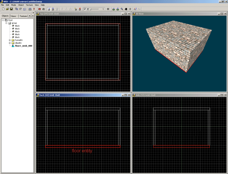Select the floor1_wmb_000 entity in the tree
The image size is (228, 174).
(24, 46)
